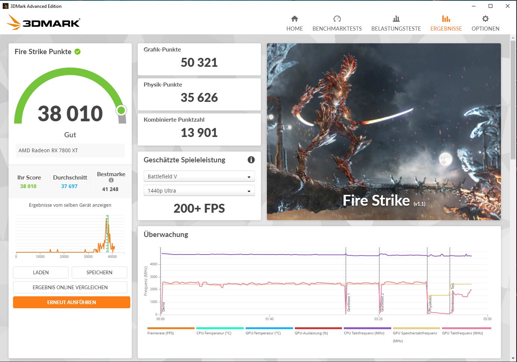Image resolution: width=517 pixels, height=362 pixels.
Task: Click the Demo timeline marker
Action: click(x=163, y=307)
